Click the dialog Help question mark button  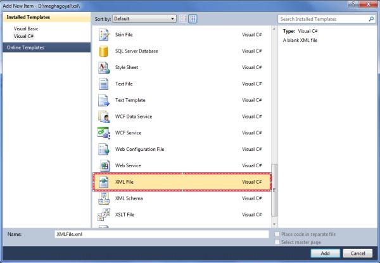353,4
